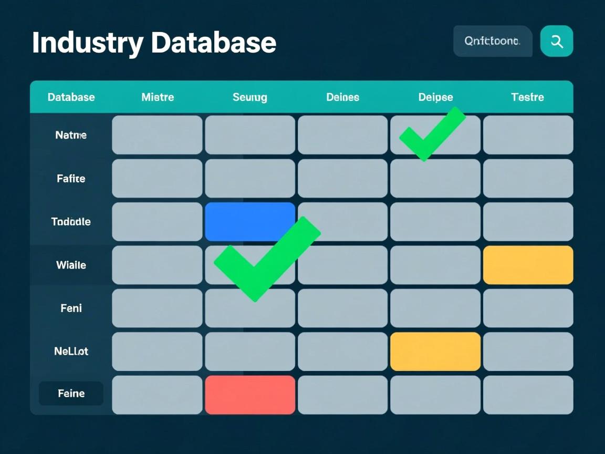Image resolution: width=605 pixels, height=454 pixels.
Task: Click the Seuiug column header
Action: (250, 97)
